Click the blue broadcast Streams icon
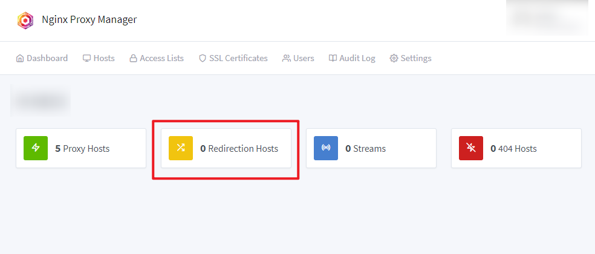The image size is (595, 254). 326,148
